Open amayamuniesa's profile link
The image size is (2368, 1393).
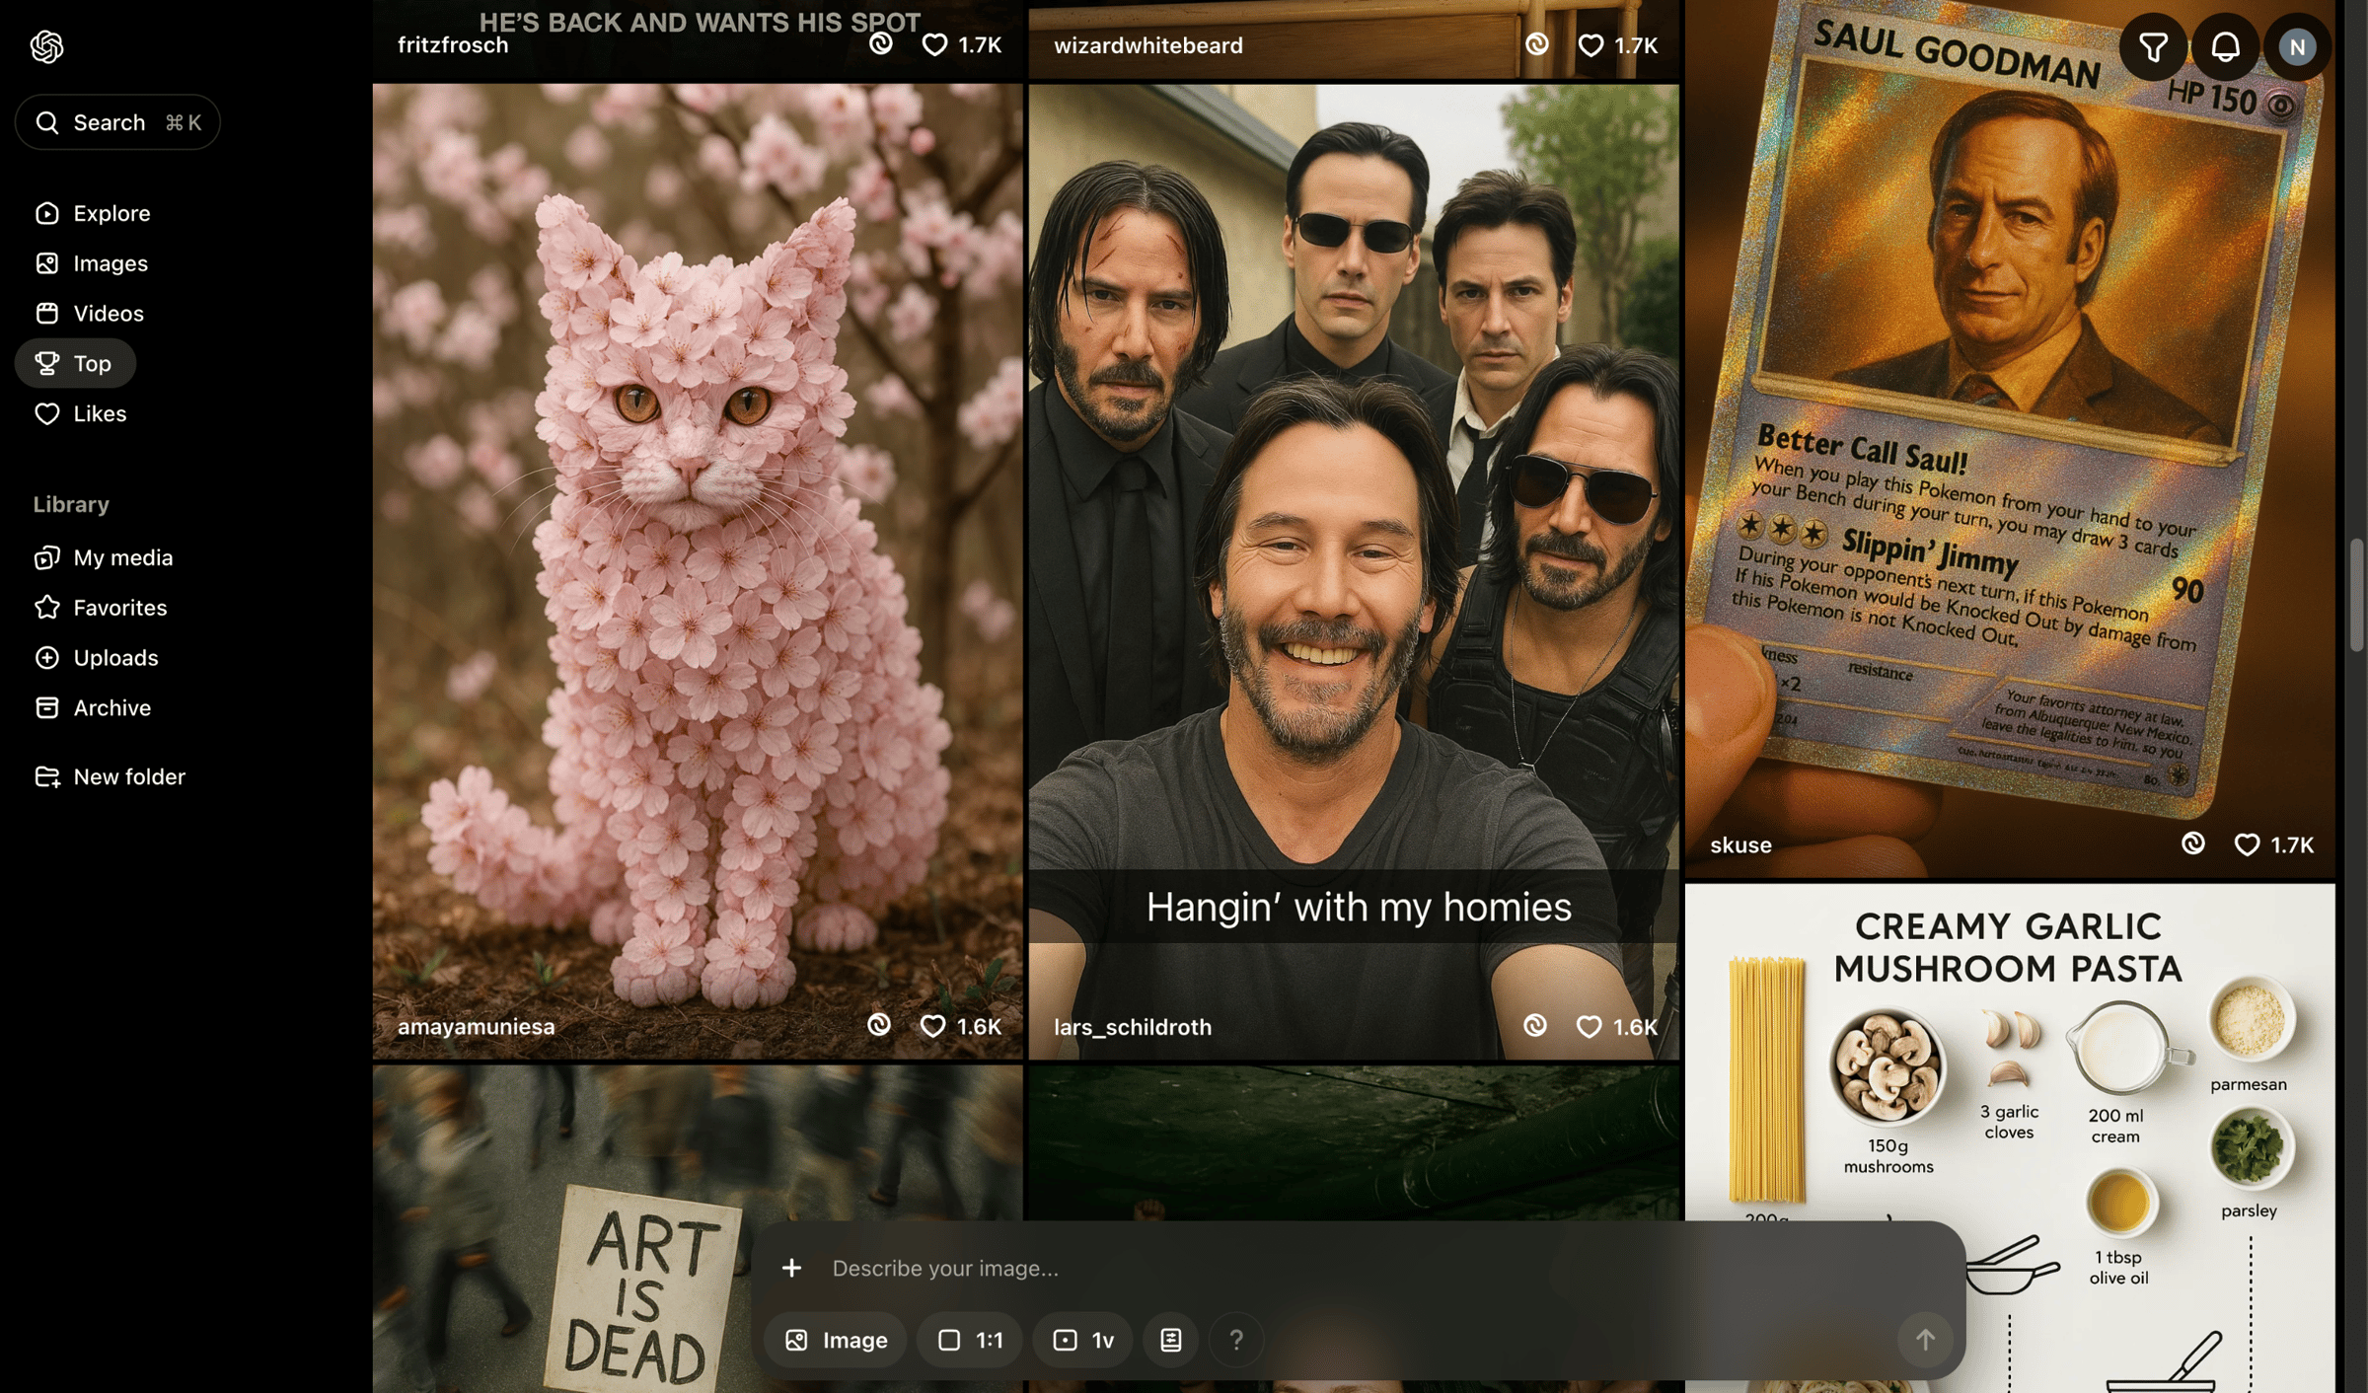[x=476, y=1027]
